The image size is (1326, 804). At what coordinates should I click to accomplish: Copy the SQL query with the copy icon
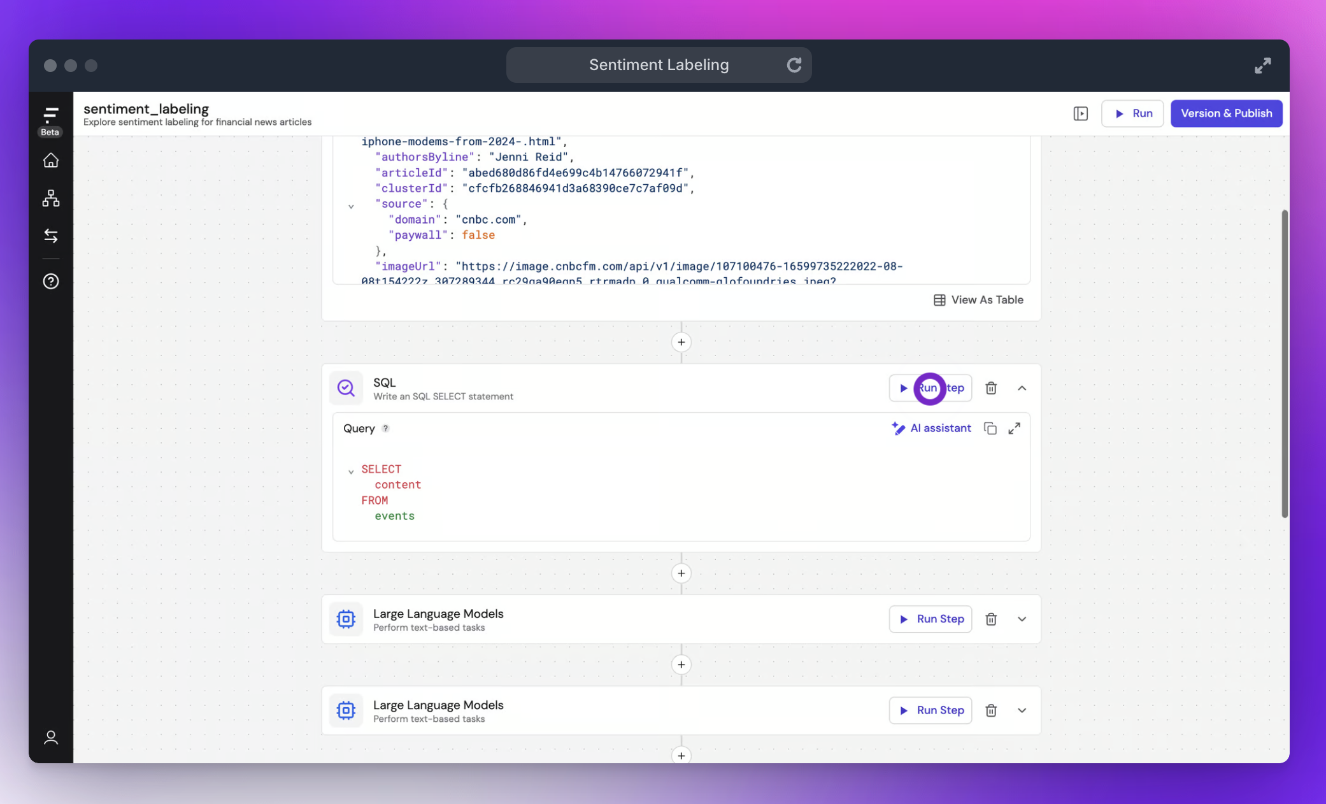point(990,428)
